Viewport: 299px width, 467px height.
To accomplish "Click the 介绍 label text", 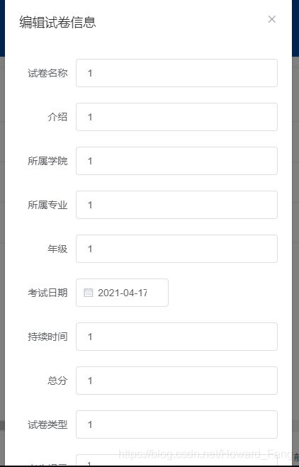I will coord(57,117).
